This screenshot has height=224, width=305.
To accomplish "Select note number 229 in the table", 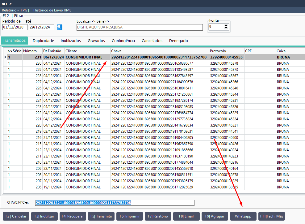I will [x=154, y=70].
